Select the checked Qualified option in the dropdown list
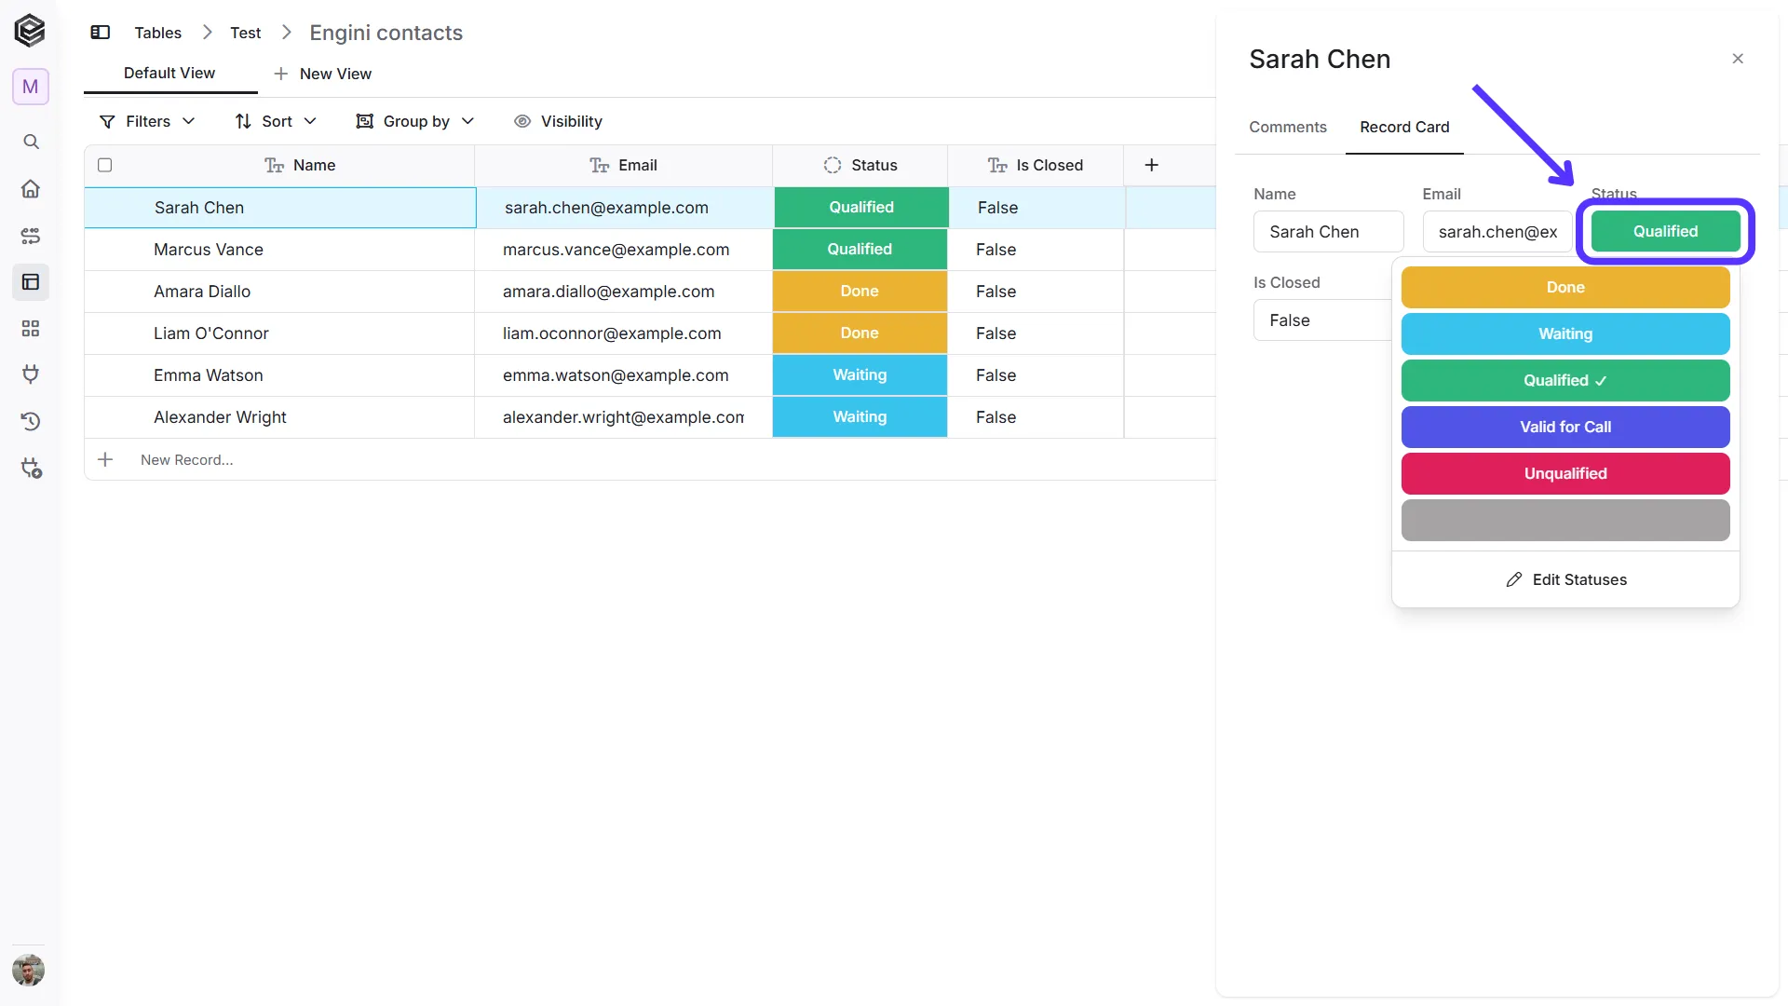 [x=1564, y=381]
